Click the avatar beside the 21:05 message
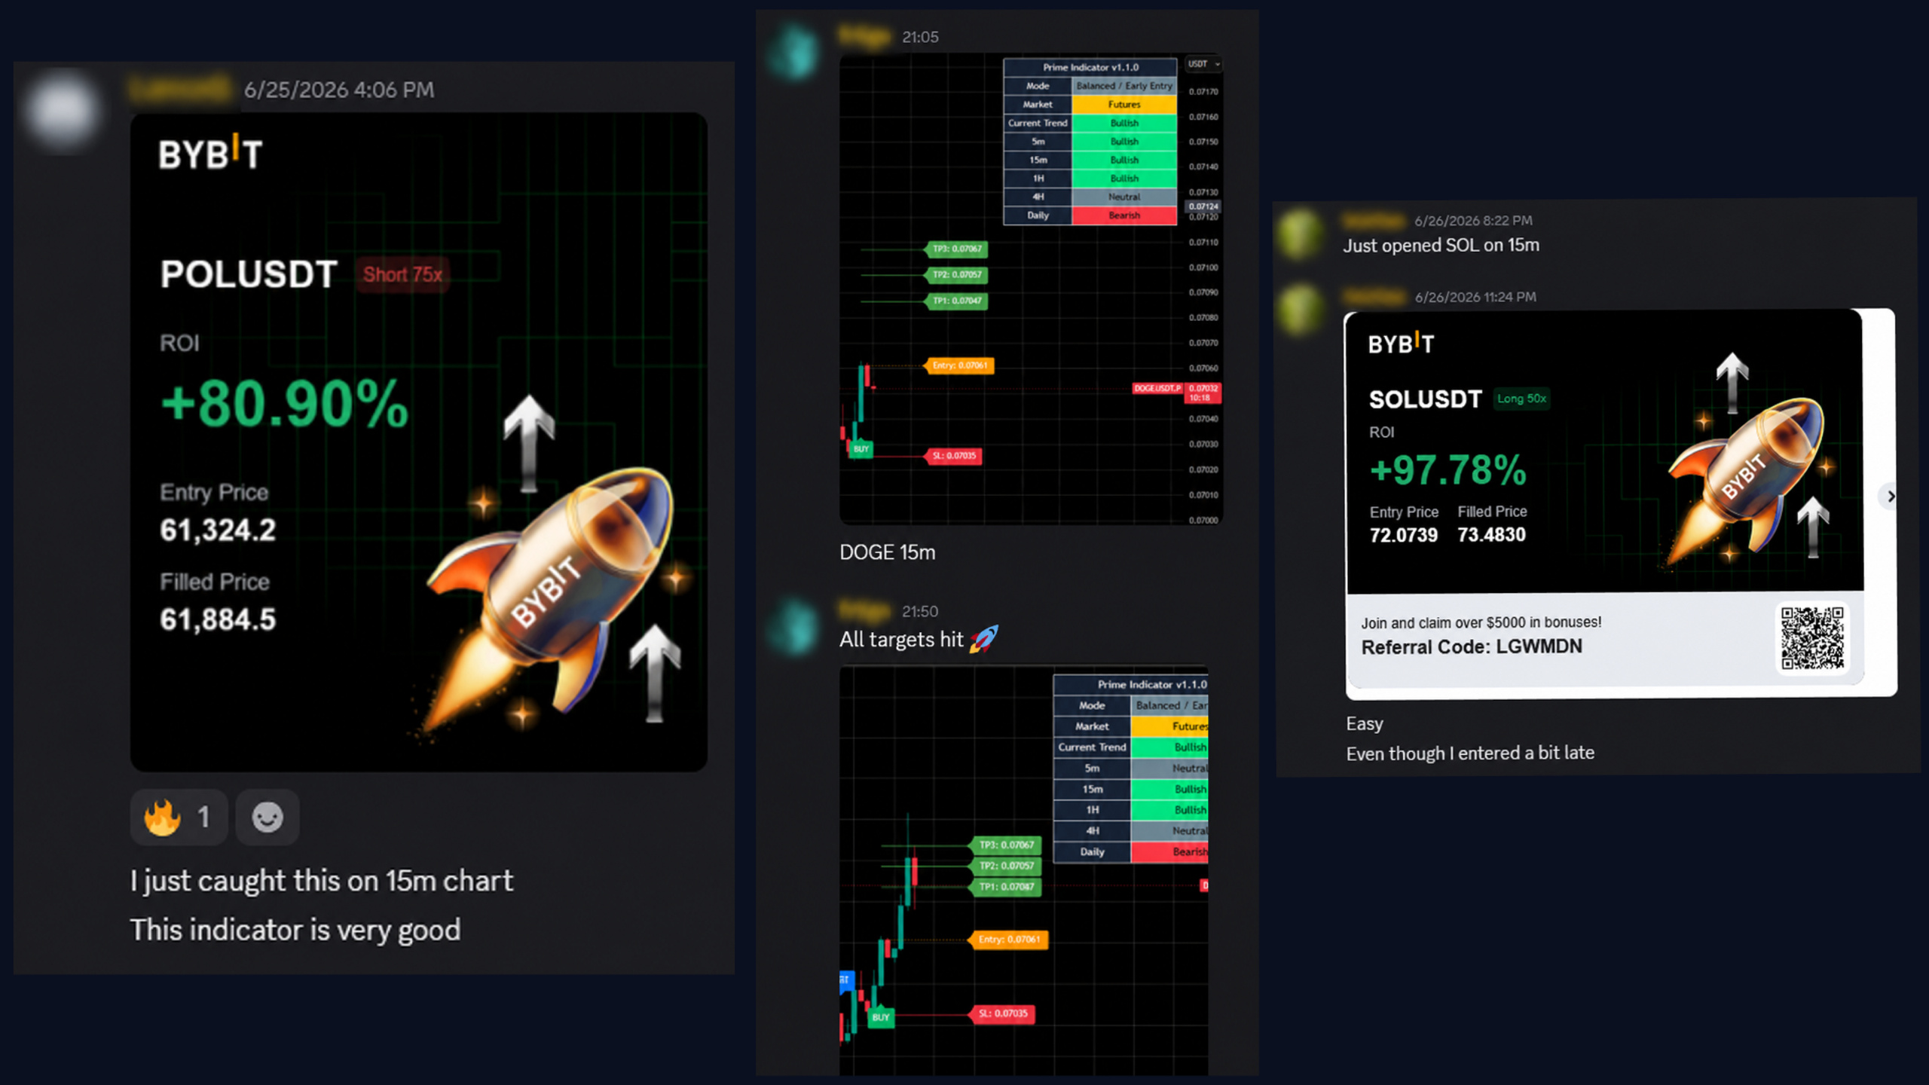Viewport: 1929px width, 1085px height. tap(794, 53)
